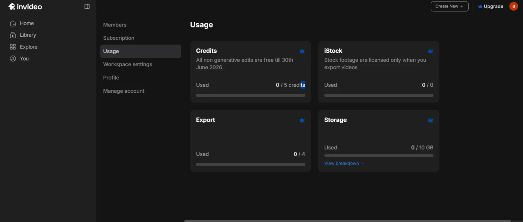
Task: Collapse the sidebar panel icon
Action: coord(87,7)
